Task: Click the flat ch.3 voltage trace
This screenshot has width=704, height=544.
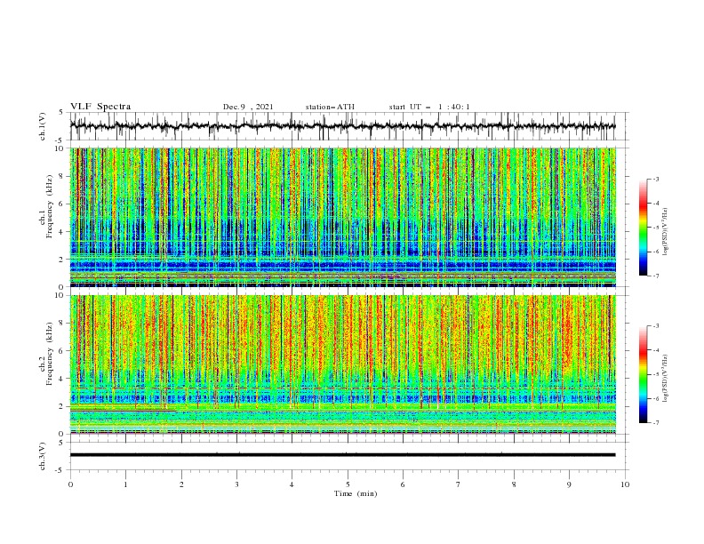Action: click(x=342, y=455)
